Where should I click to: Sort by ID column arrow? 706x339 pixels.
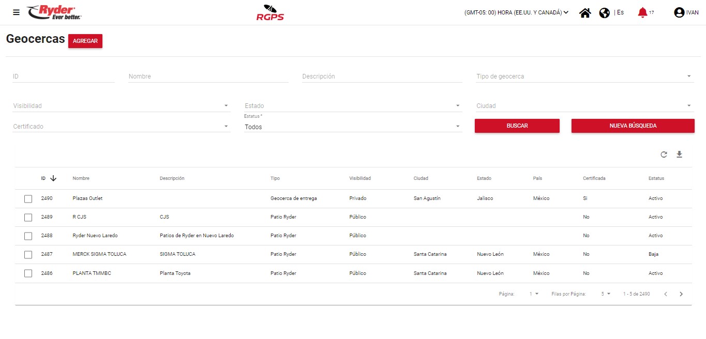53,178
